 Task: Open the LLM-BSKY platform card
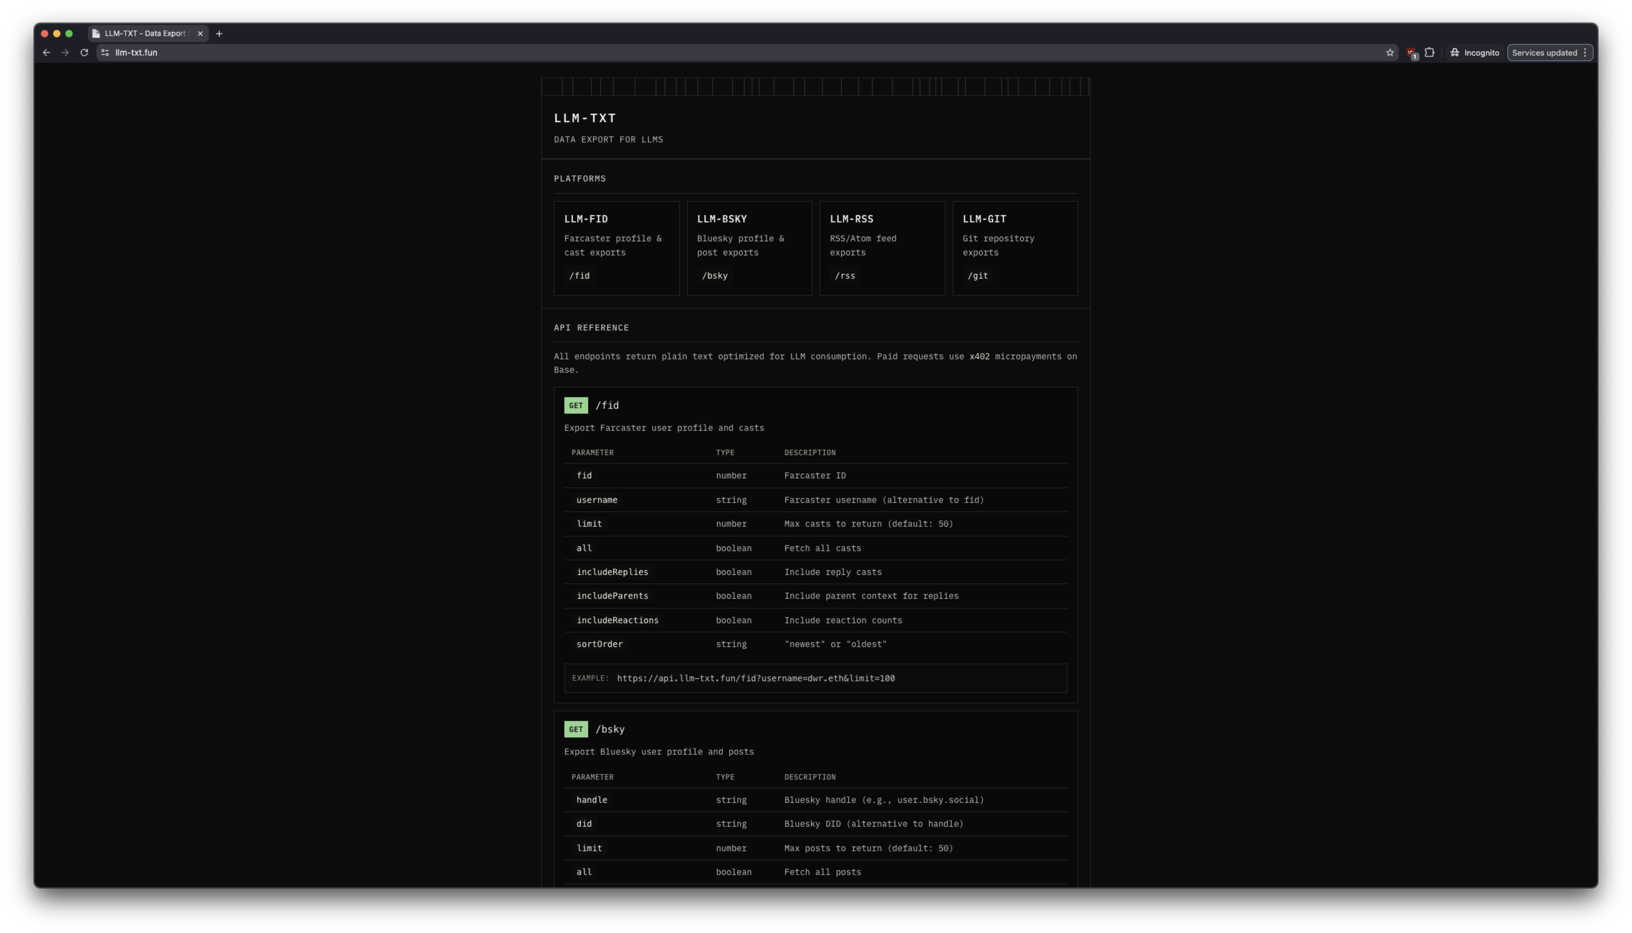pos(749,248)
